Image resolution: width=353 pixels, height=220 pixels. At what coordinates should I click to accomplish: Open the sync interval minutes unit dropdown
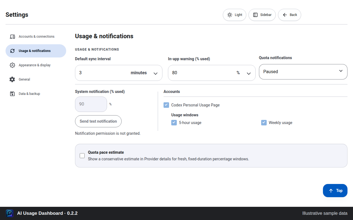point(144,73)
